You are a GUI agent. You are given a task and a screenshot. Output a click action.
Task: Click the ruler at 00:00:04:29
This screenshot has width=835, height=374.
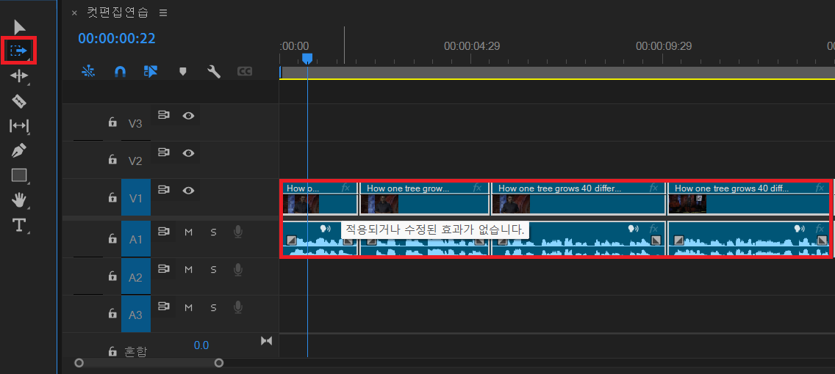point(472,46)
